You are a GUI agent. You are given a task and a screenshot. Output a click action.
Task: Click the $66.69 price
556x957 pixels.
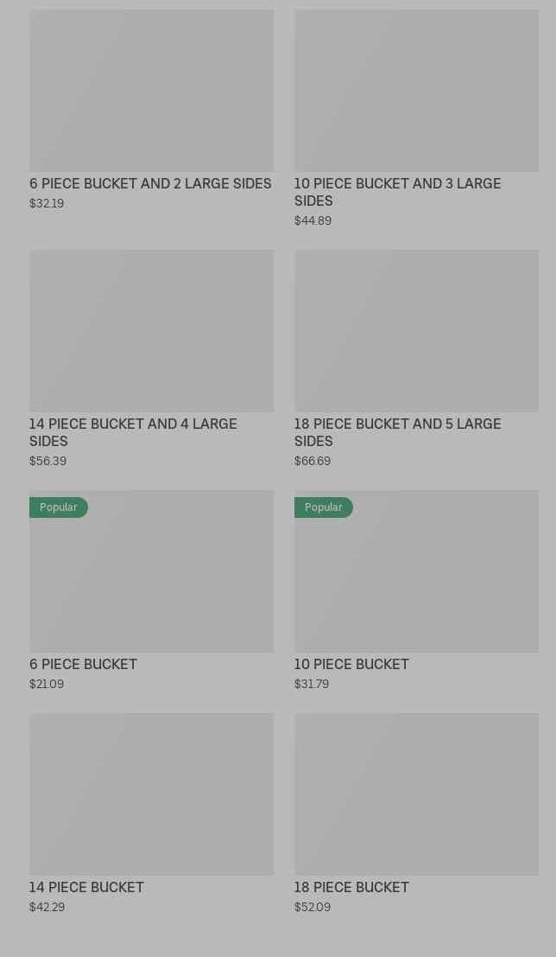313,461
